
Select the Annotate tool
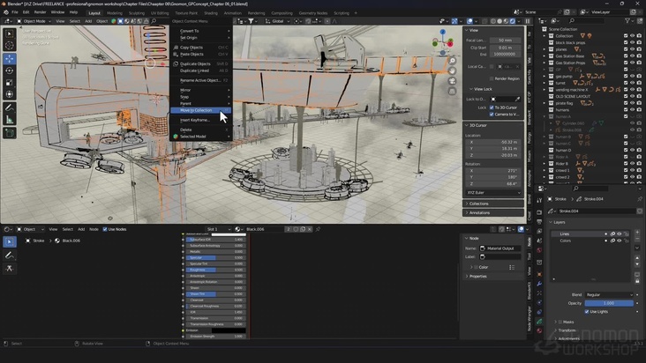click(10, 108)
